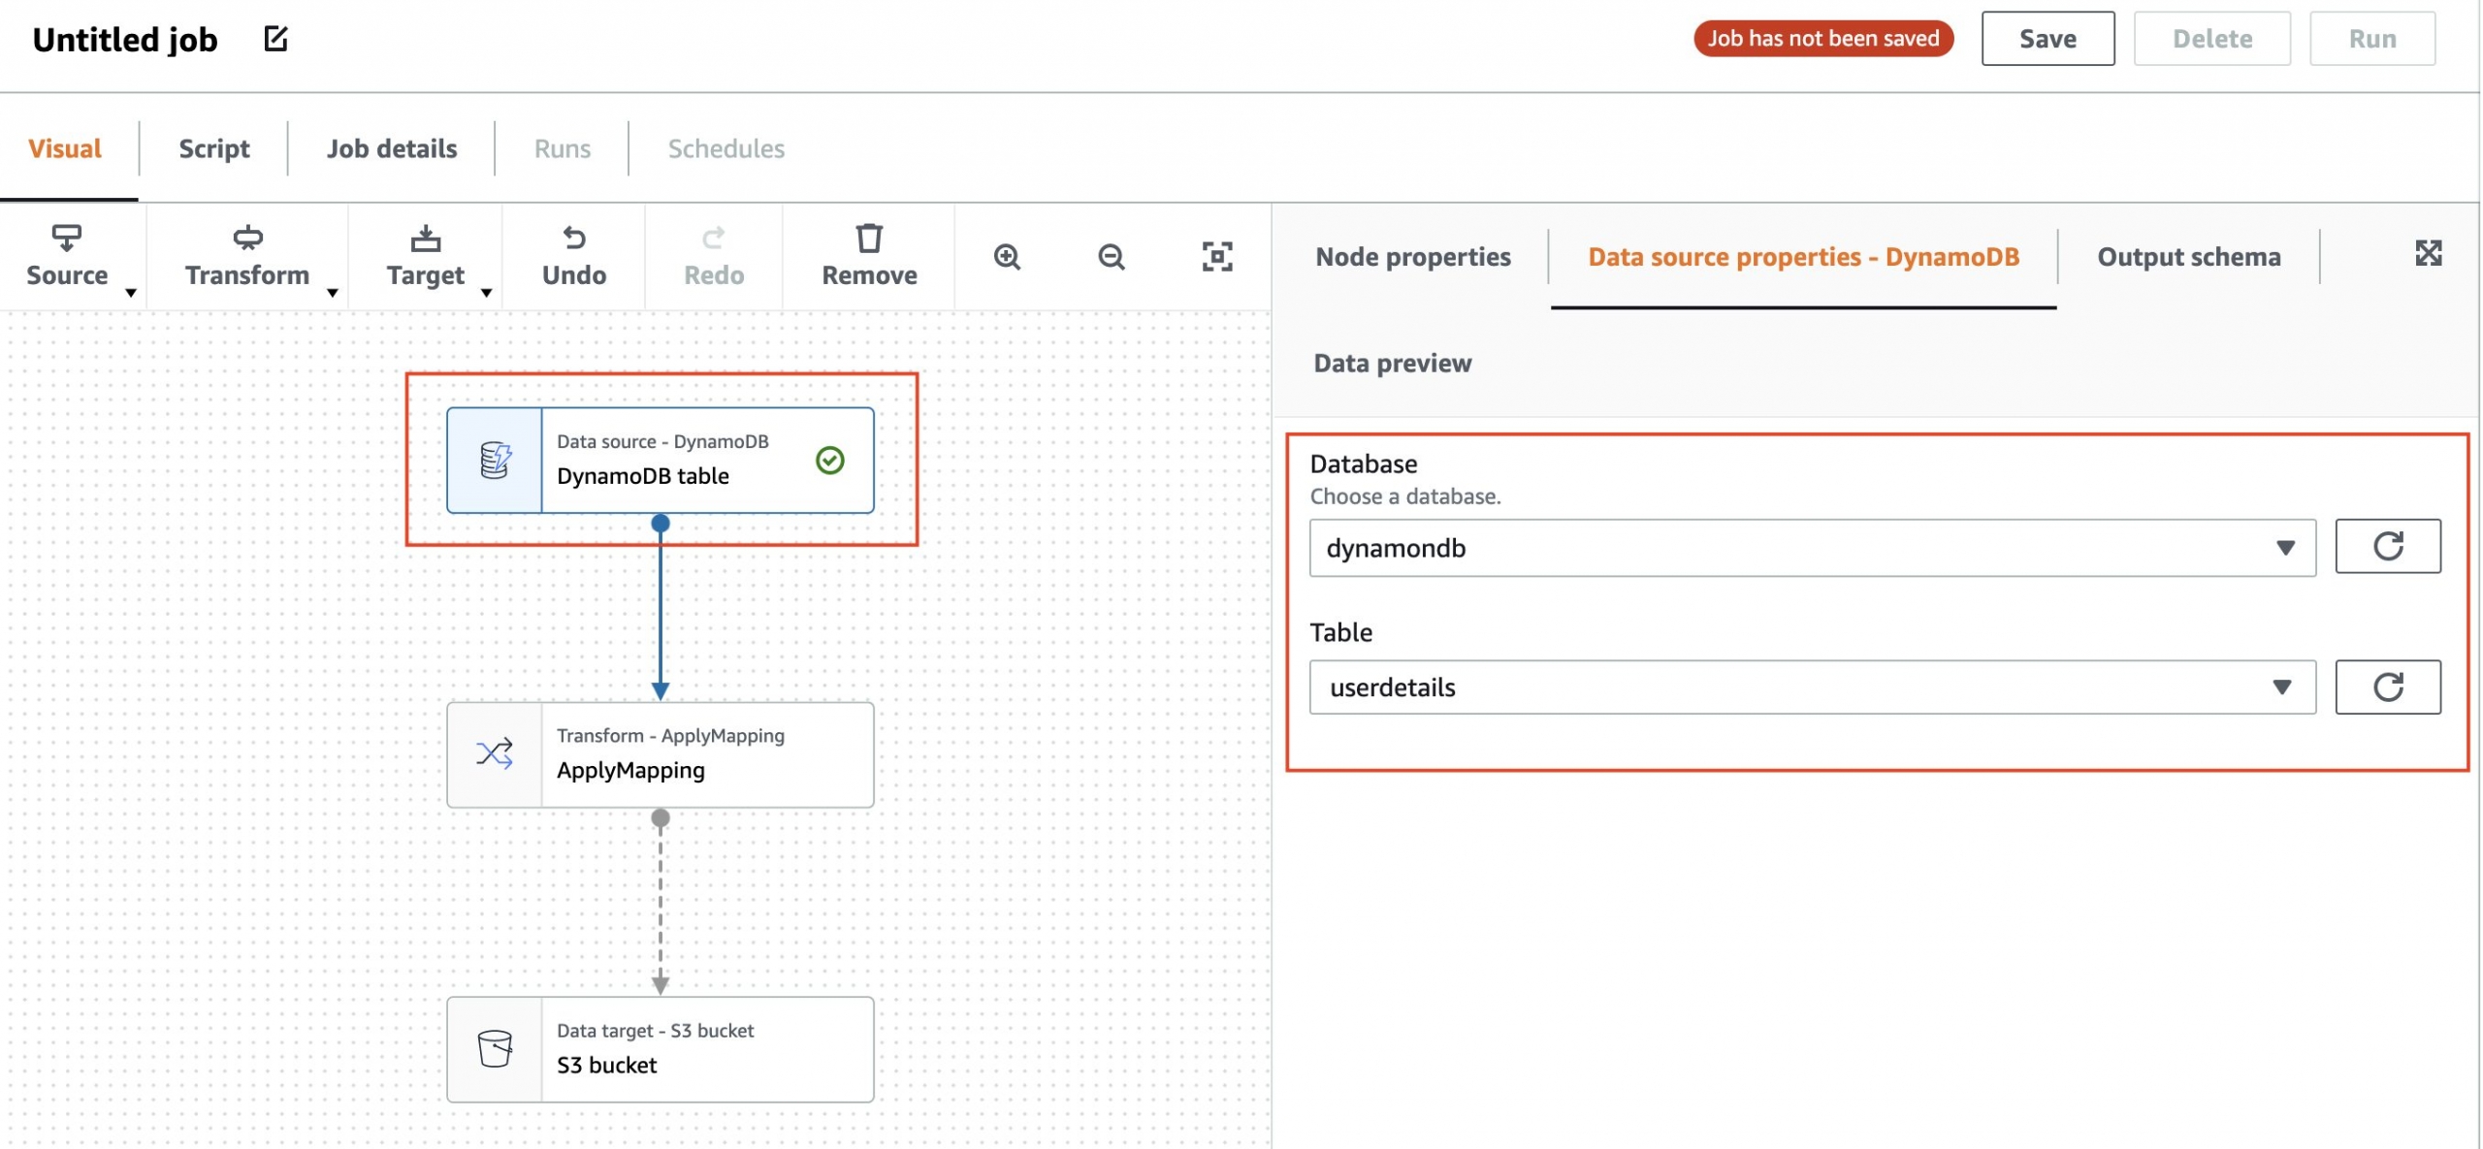The height and width of the screenshot is (1149, 2483).
Task: Expand the properties panel to full size
Action: tap(2428, 253)
